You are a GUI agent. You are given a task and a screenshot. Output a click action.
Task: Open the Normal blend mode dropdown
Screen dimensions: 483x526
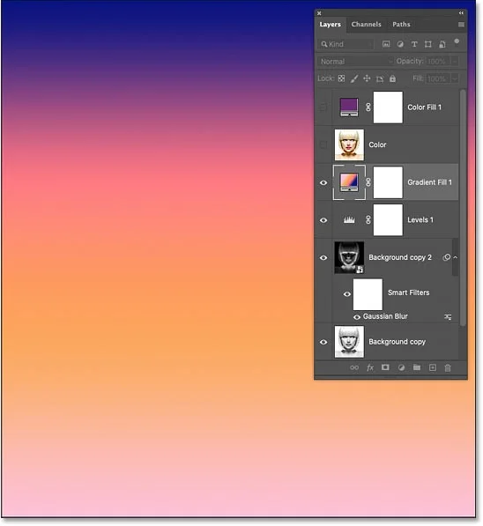[355, 62]
